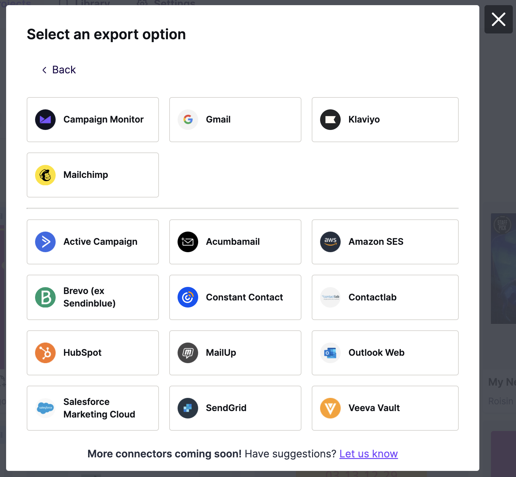
Task: Click the Brevo green B icon
Action: pyautogui.click(x=45, y=297)
